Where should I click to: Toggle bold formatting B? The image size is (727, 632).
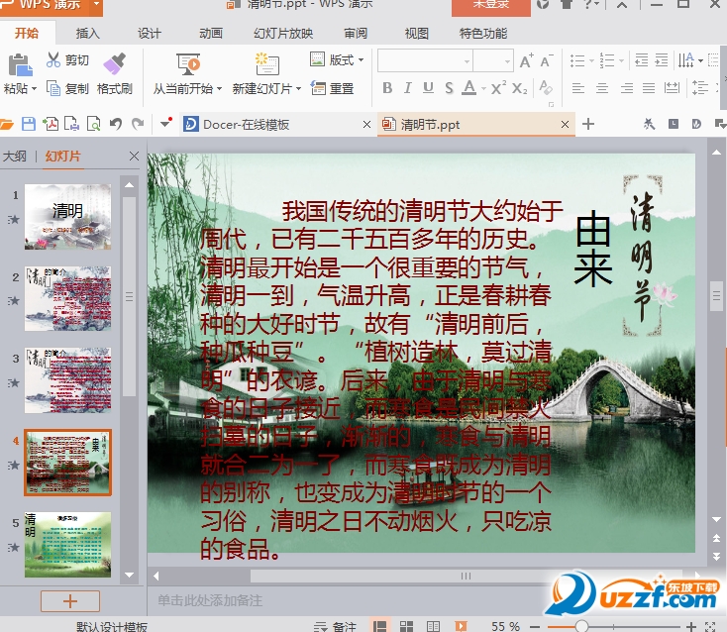coord(387,87)
